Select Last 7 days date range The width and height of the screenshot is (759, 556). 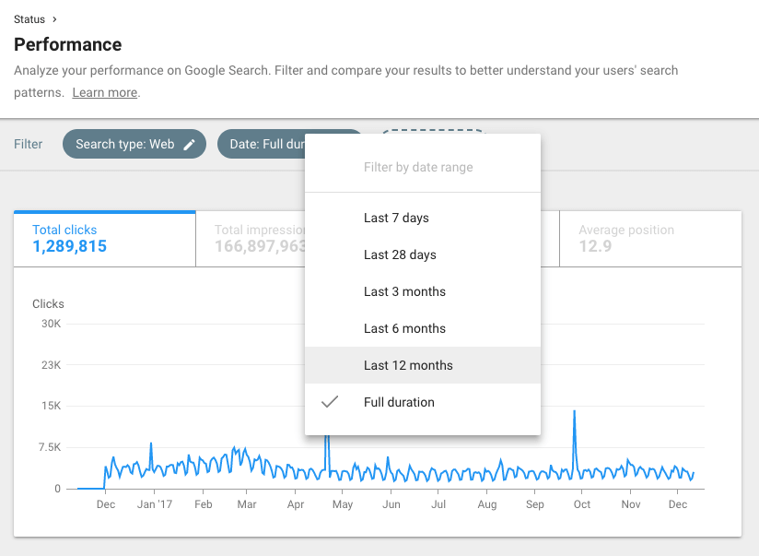pos(423,218)
